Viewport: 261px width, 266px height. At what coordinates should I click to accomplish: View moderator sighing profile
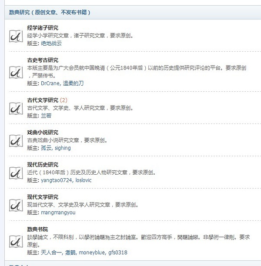[x=63, y=148]
